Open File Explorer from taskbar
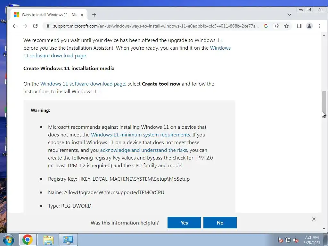Viewport: 328px width, 246px height. click(48, 240)
